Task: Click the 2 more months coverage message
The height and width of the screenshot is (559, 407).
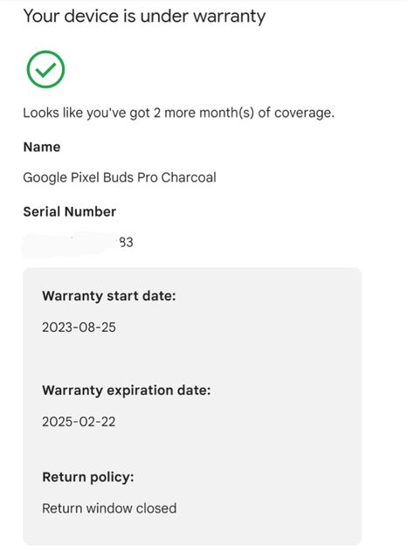Action: (x=178, y=113)
